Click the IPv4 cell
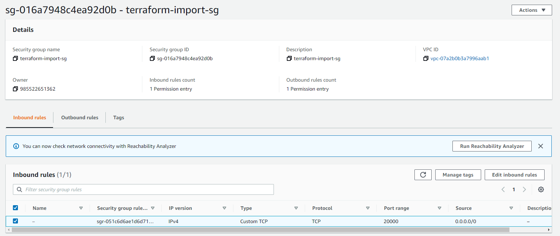The height and width of the screenshot is (236, 560). (x=174, y=221)
